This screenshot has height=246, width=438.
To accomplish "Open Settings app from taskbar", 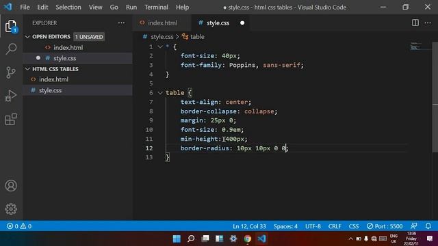I will tap(233, 238).
